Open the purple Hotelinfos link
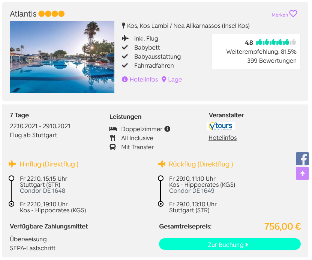The image size is (312, 260). click(144, 79)
